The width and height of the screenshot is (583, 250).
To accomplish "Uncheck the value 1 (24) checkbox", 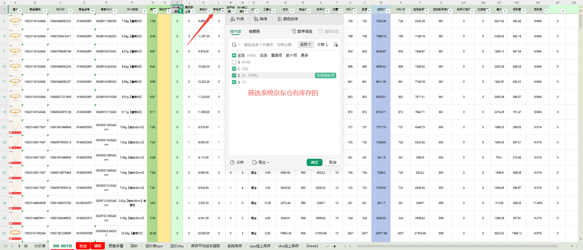I will [234, 69].
